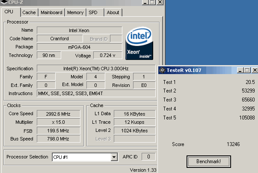This screenshot has height=173, width=258.
Task: Close the TesteR v0.107 window
Action: point(255,70)
